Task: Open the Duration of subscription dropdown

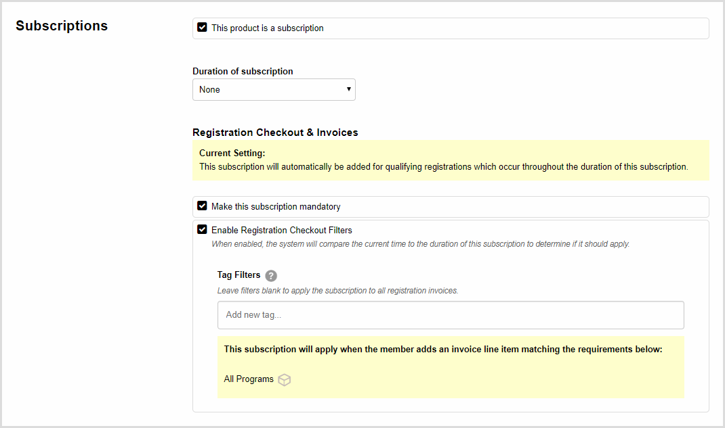Action: tap(273, 89)
